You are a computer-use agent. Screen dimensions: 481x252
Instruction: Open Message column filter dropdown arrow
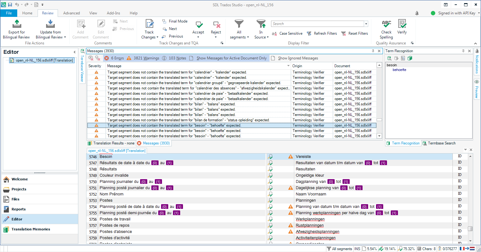(x=289, y=66)
